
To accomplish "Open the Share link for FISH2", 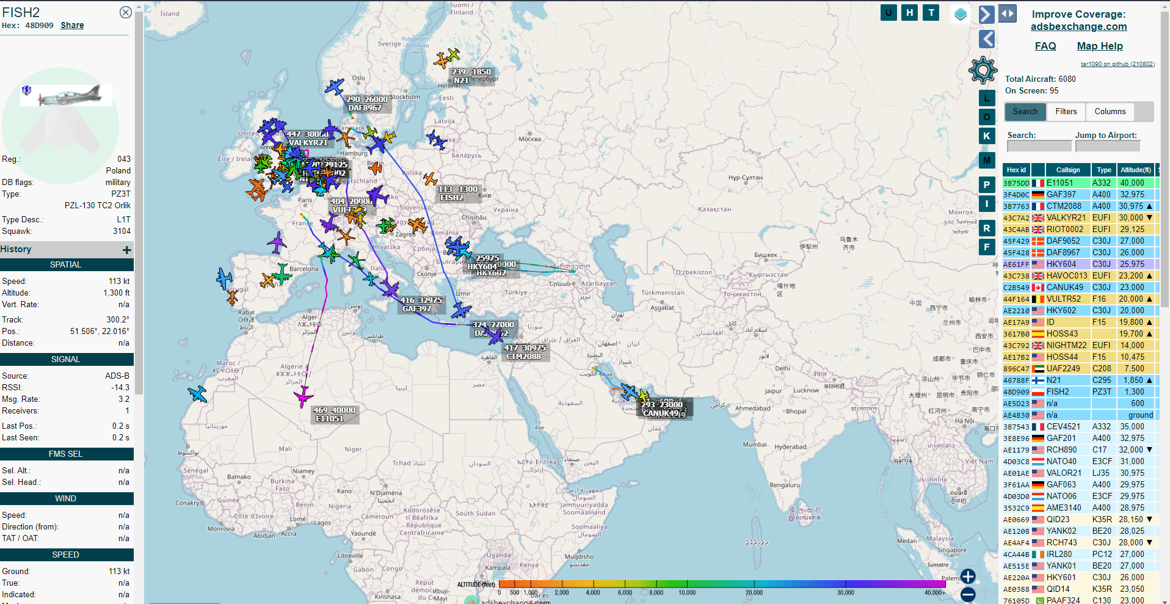I will coord(72,25).
